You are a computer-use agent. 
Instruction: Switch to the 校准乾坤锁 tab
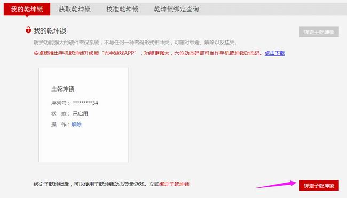[x=122, y=9]
